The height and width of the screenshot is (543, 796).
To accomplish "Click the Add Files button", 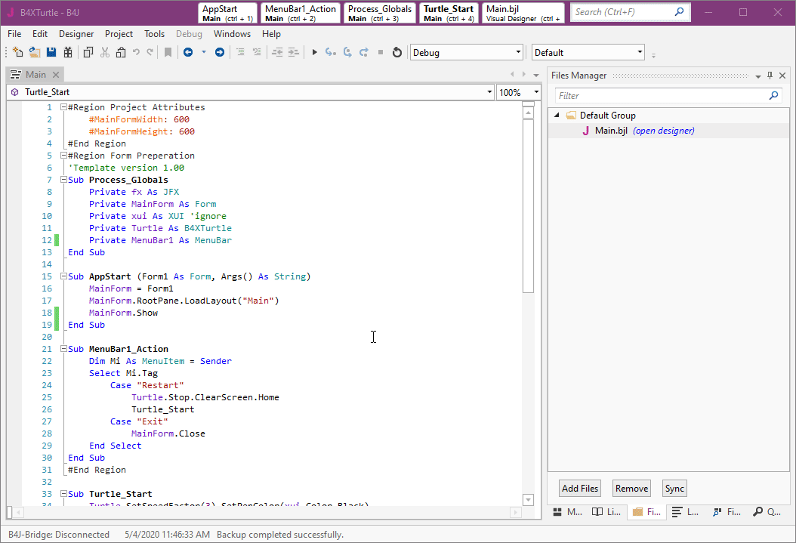I will click(x=580, y=489).
